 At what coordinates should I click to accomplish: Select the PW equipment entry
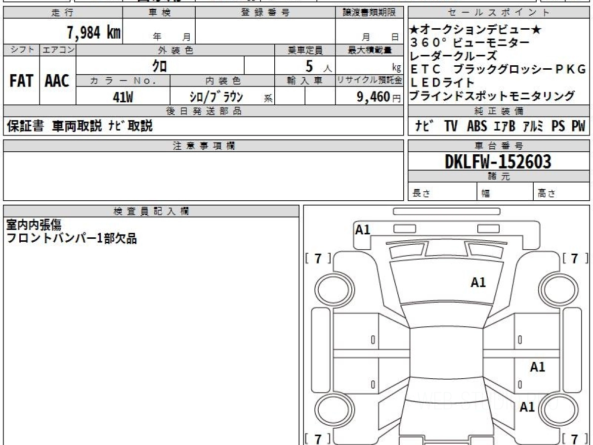pyautogui.click(x=578, y=127)
